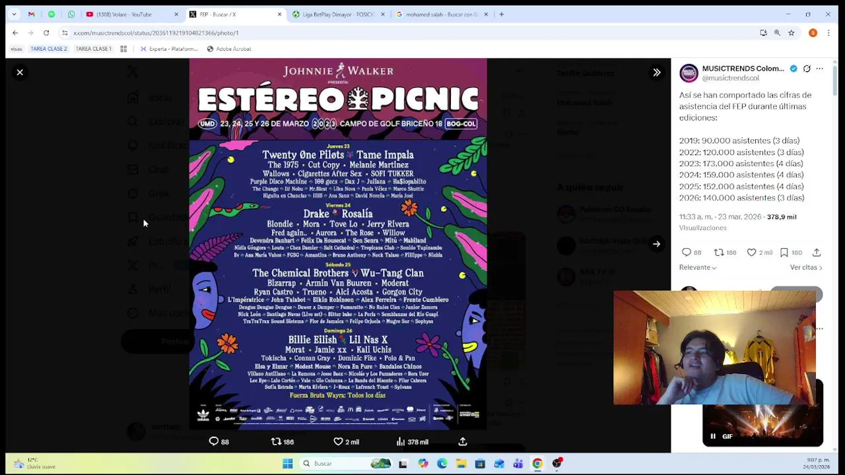Screen dimensions: 845x475
Task: Open the weather widget Lluvia suave
Action: pyautogui.click(x=34, y=464)
